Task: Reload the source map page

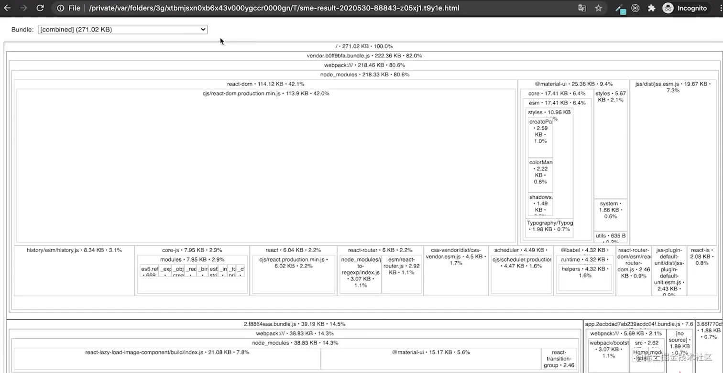Action: coord(40,8)
